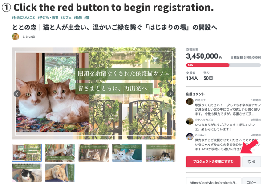Click first commenter's profile avatar
The image size is (267, 184).
[190, 102]
